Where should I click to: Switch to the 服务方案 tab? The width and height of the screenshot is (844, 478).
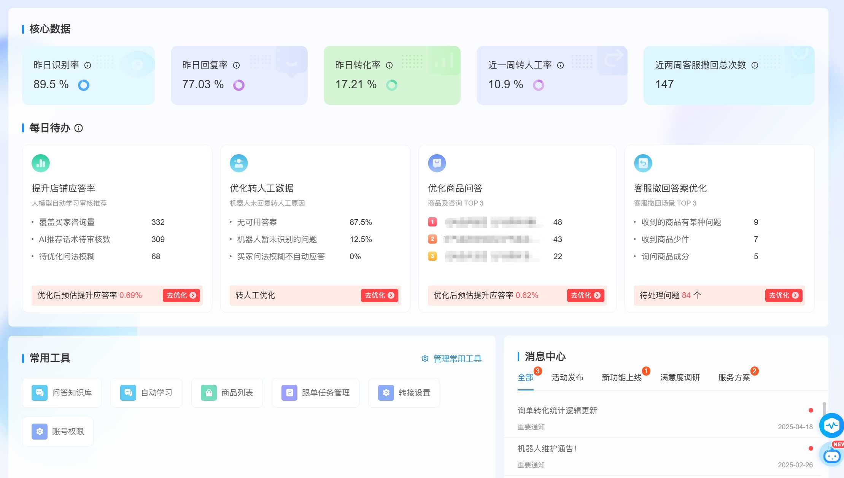point(734,378)
